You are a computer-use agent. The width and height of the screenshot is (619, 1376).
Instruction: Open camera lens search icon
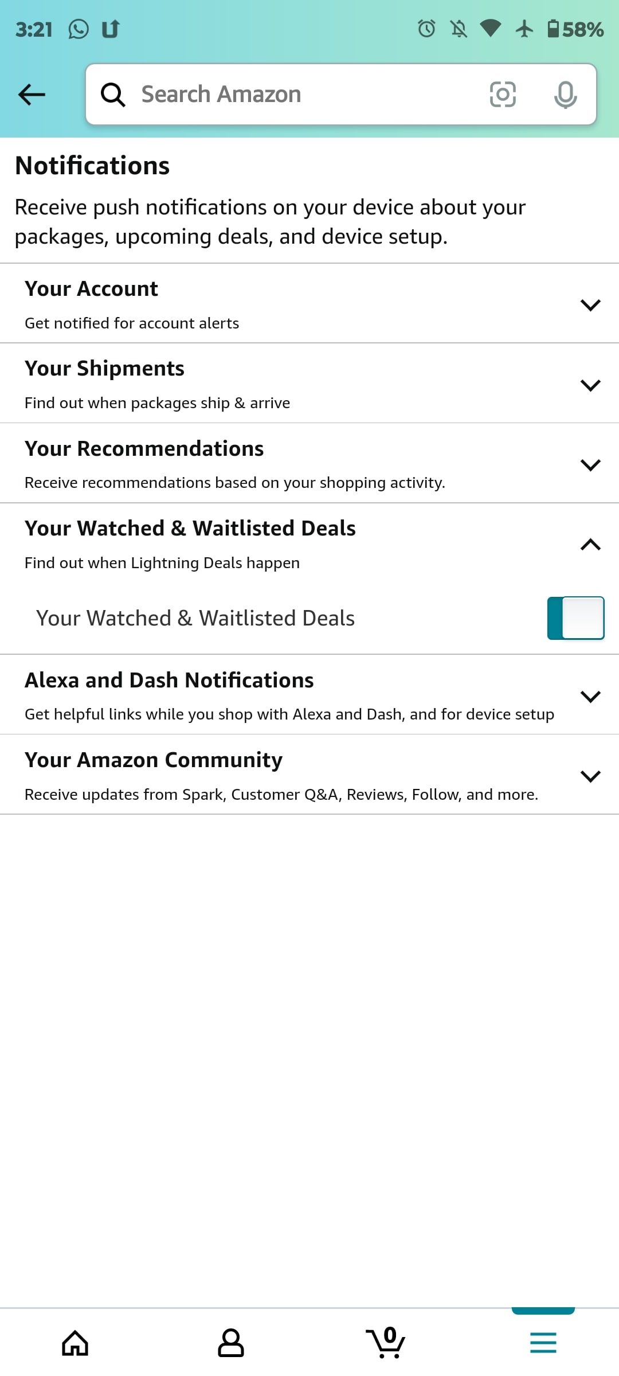pyautogui.click(x=503, y=95)
